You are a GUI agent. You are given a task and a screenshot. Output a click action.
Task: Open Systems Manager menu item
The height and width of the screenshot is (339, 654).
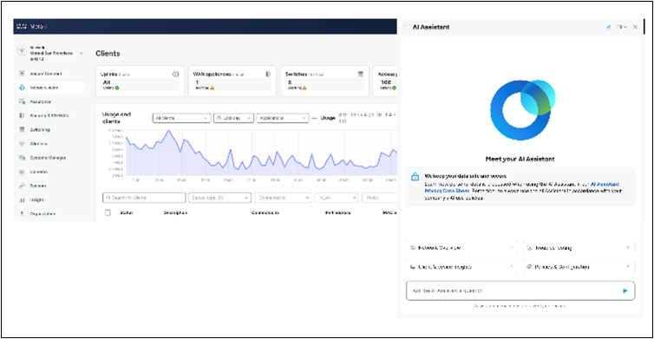[x=50, y=158]
